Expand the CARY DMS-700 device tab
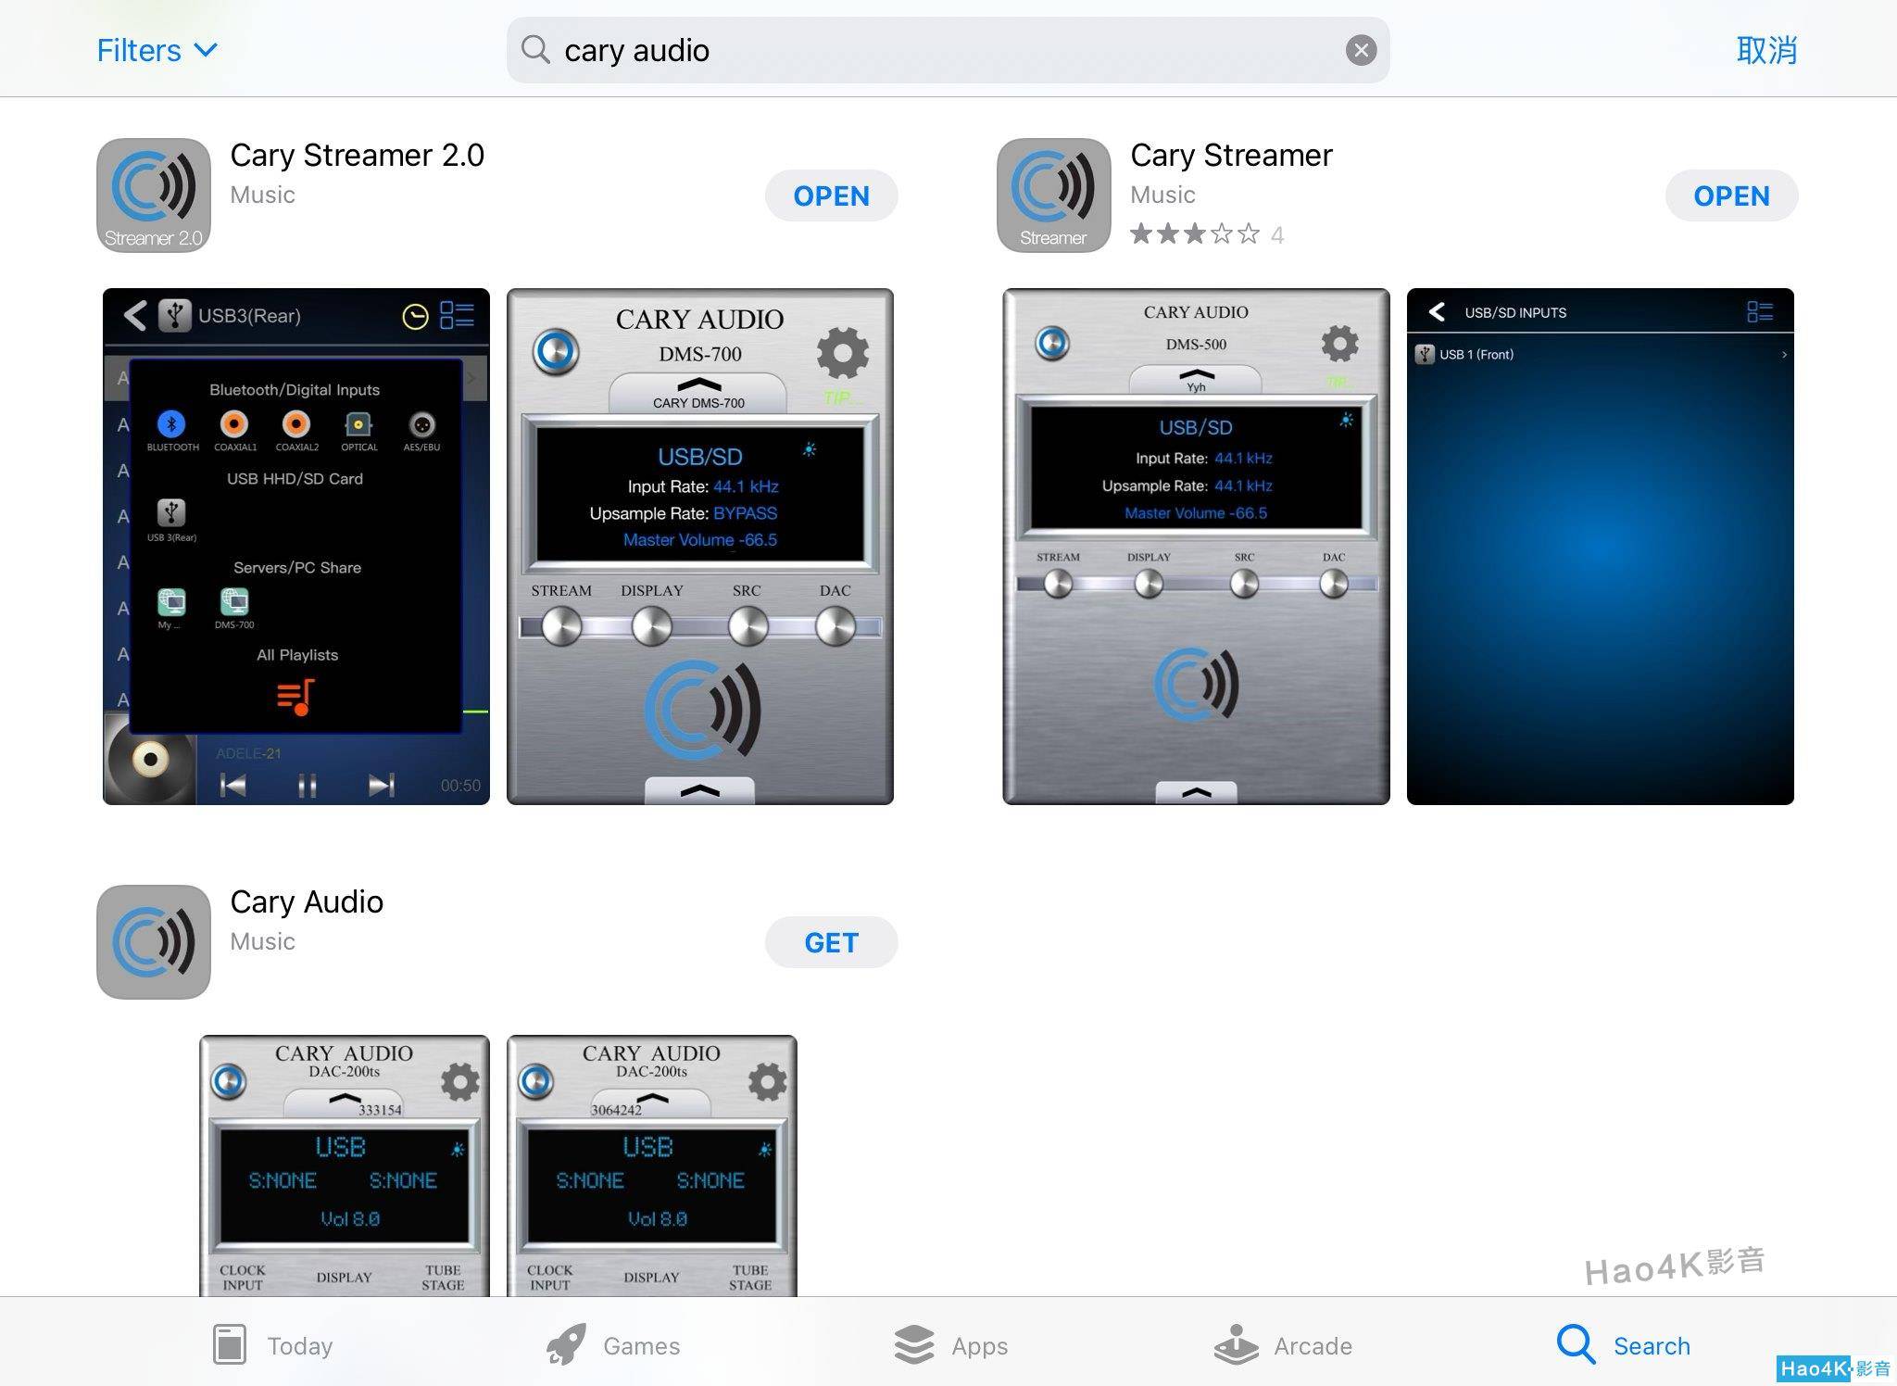The width and height of the screenshot is (1897, 1386). click(698, 393)
